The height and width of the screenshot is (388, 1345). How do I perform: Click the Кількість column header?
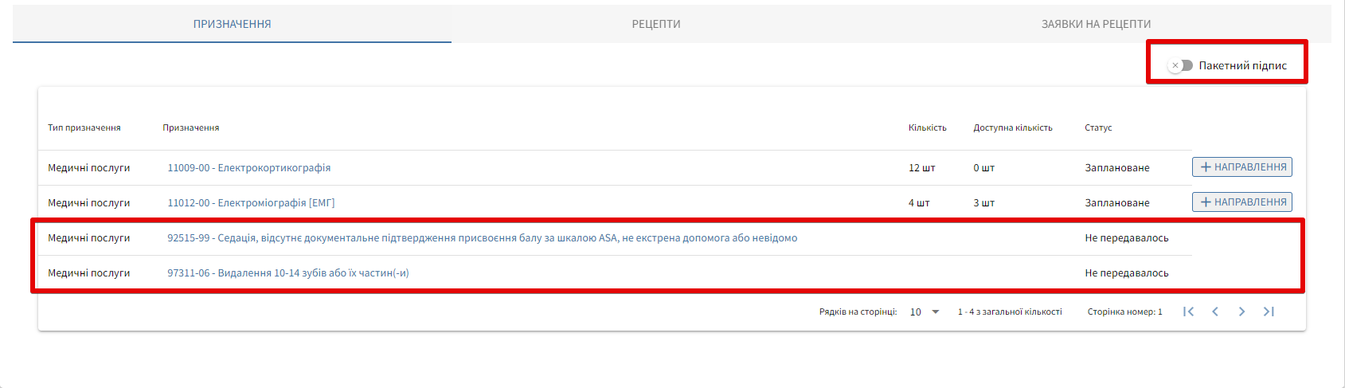click(x=927, y=127)
